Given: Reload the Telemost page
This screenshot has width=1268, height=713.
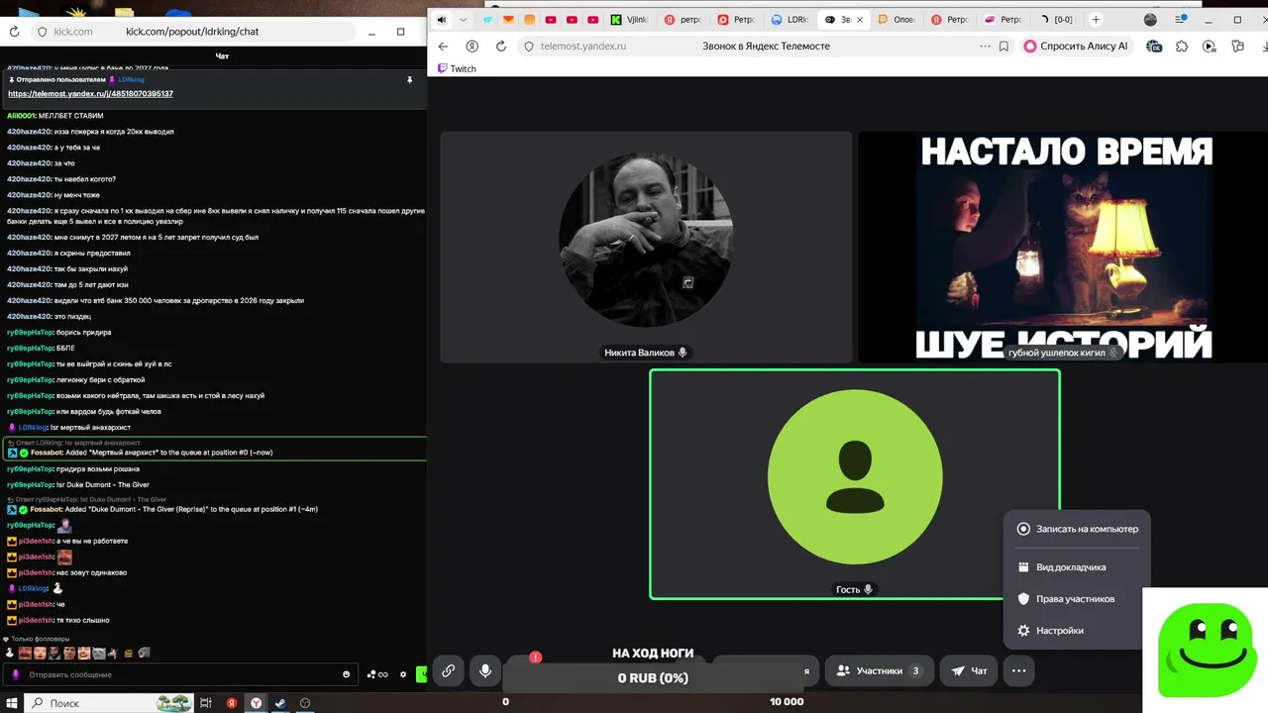Looking at the screenshot, I should click(500, 46).
